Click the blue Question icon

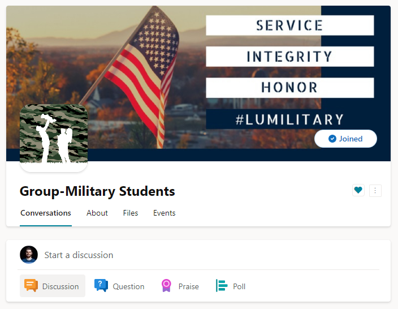101,286
